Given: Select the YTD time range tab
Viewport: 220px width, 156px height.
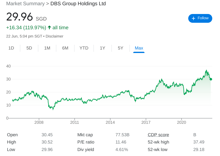Looking at the screenshot, I should pyautogui.click(x=84, y=48).
